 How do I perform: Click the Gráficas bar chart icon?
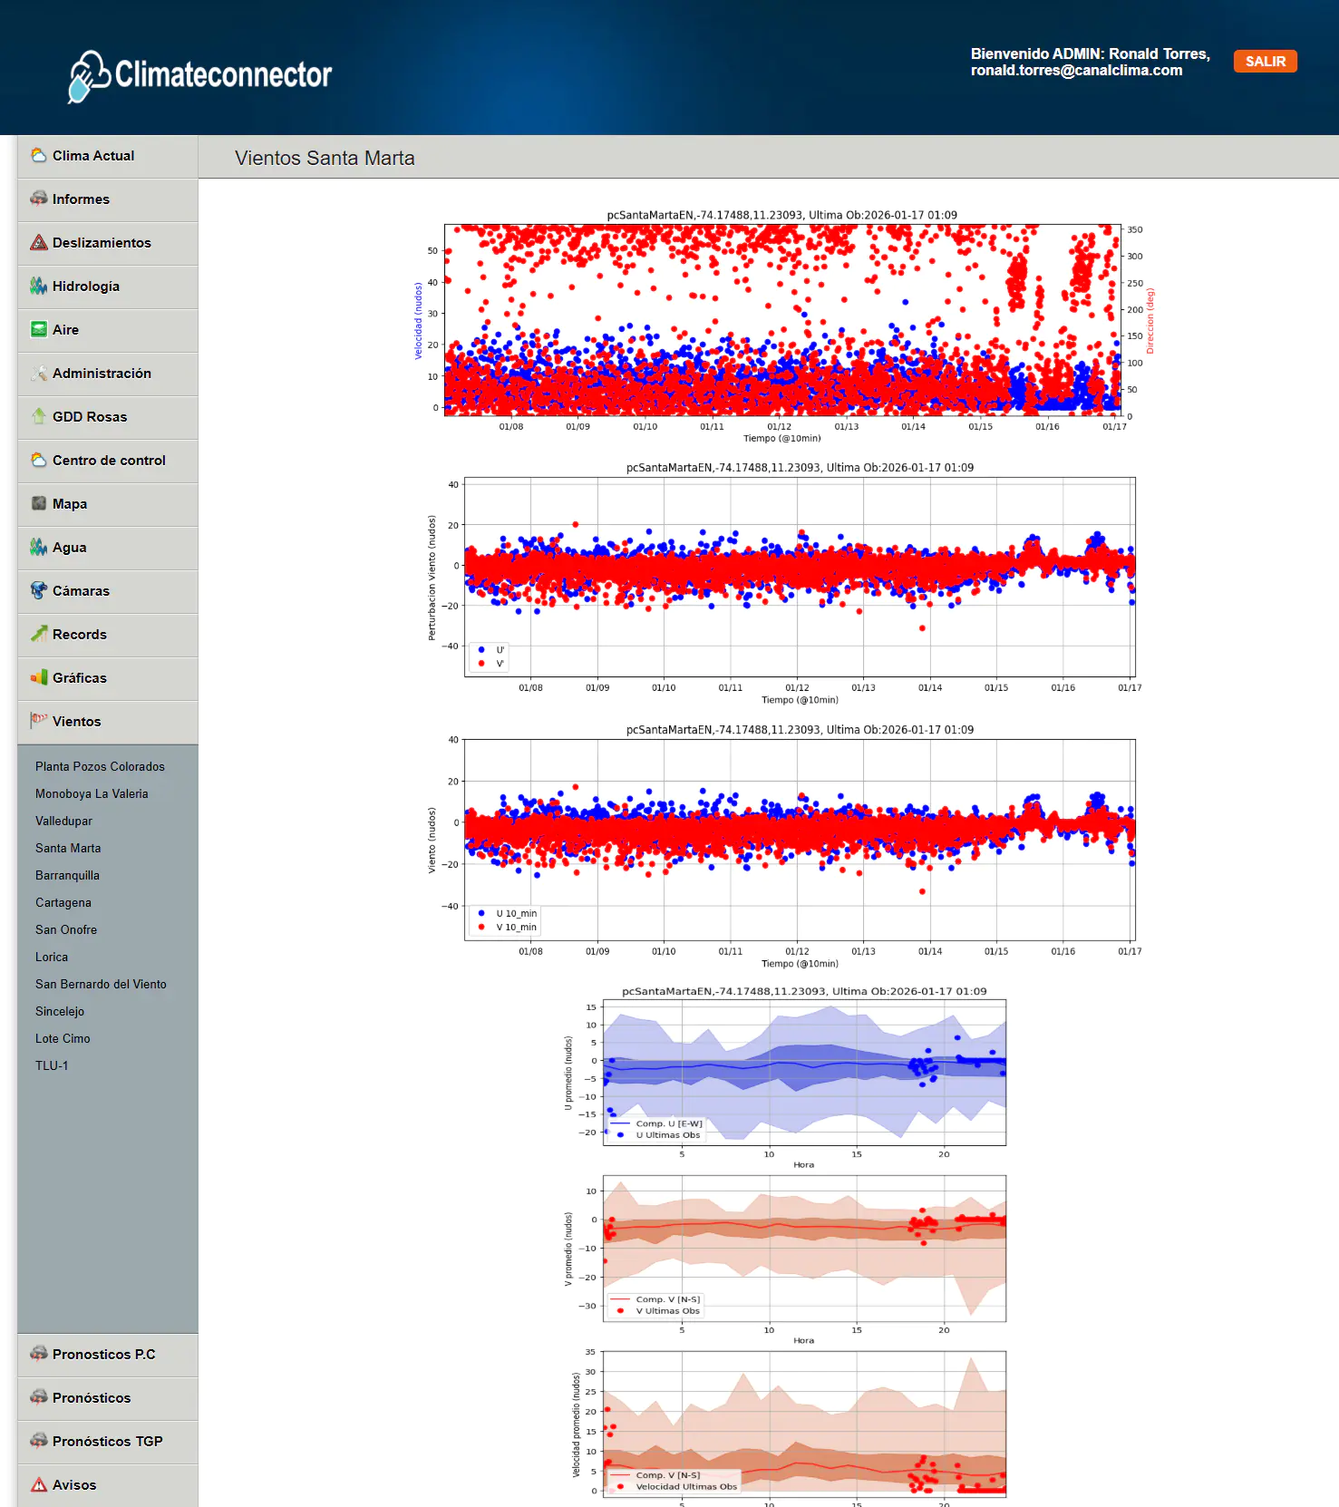(x=38, y=678)
